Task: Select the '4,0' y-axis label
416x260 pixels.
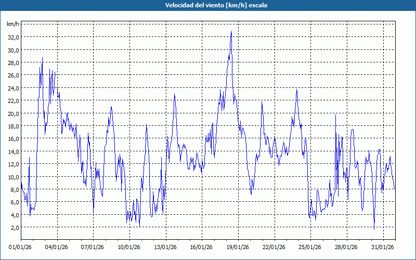Action: [15, 215]
